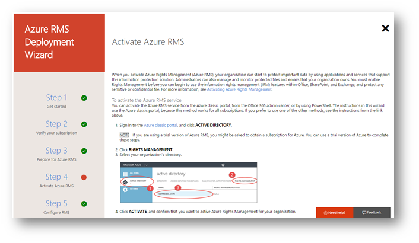The image size is (419, 243).
Task: Click the Azure RMS Deployment Wizard title
Action: click(49, 42)
